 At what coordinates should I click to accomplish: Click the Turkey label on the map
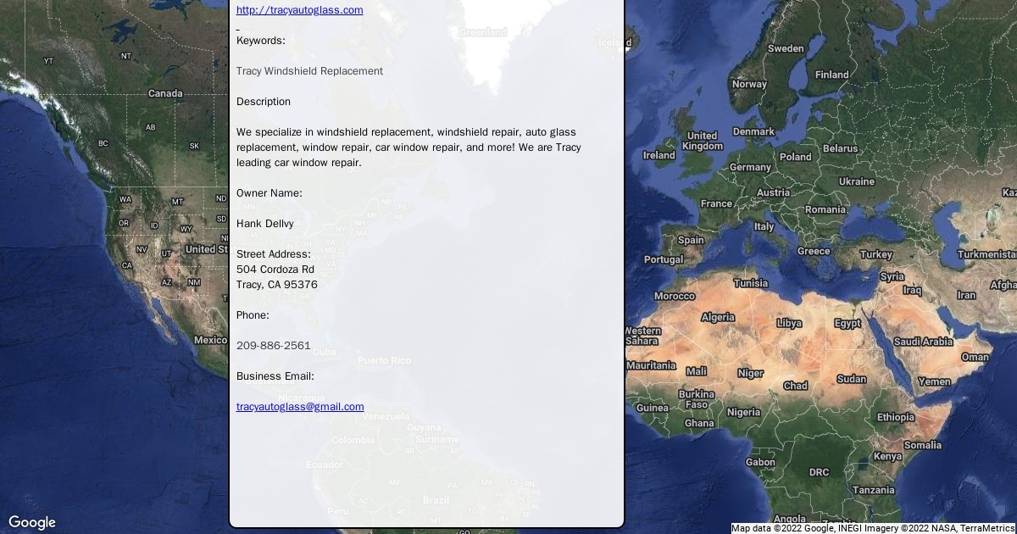(875, 254)
